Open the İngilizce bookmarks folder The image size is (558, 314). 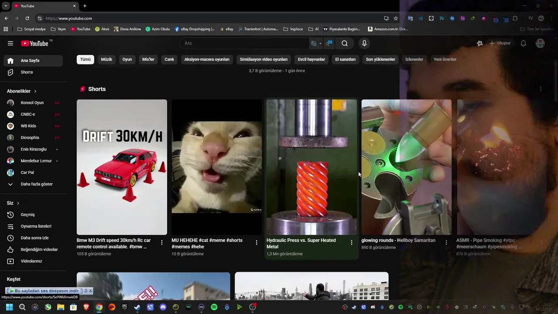293,29
